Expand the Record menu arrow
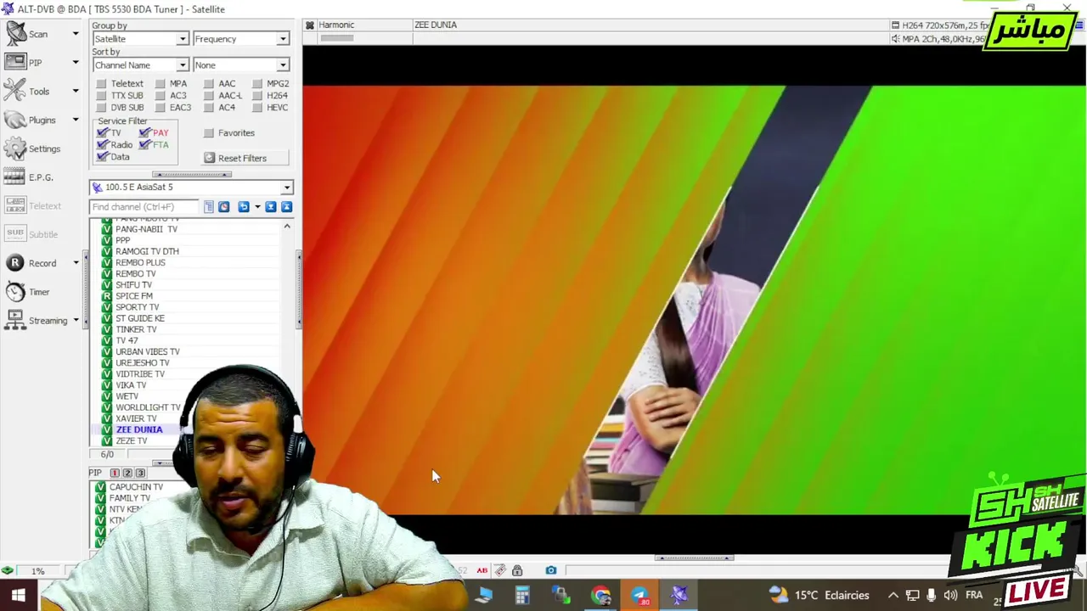1087x611 pixels. click(x=76, y=263)
